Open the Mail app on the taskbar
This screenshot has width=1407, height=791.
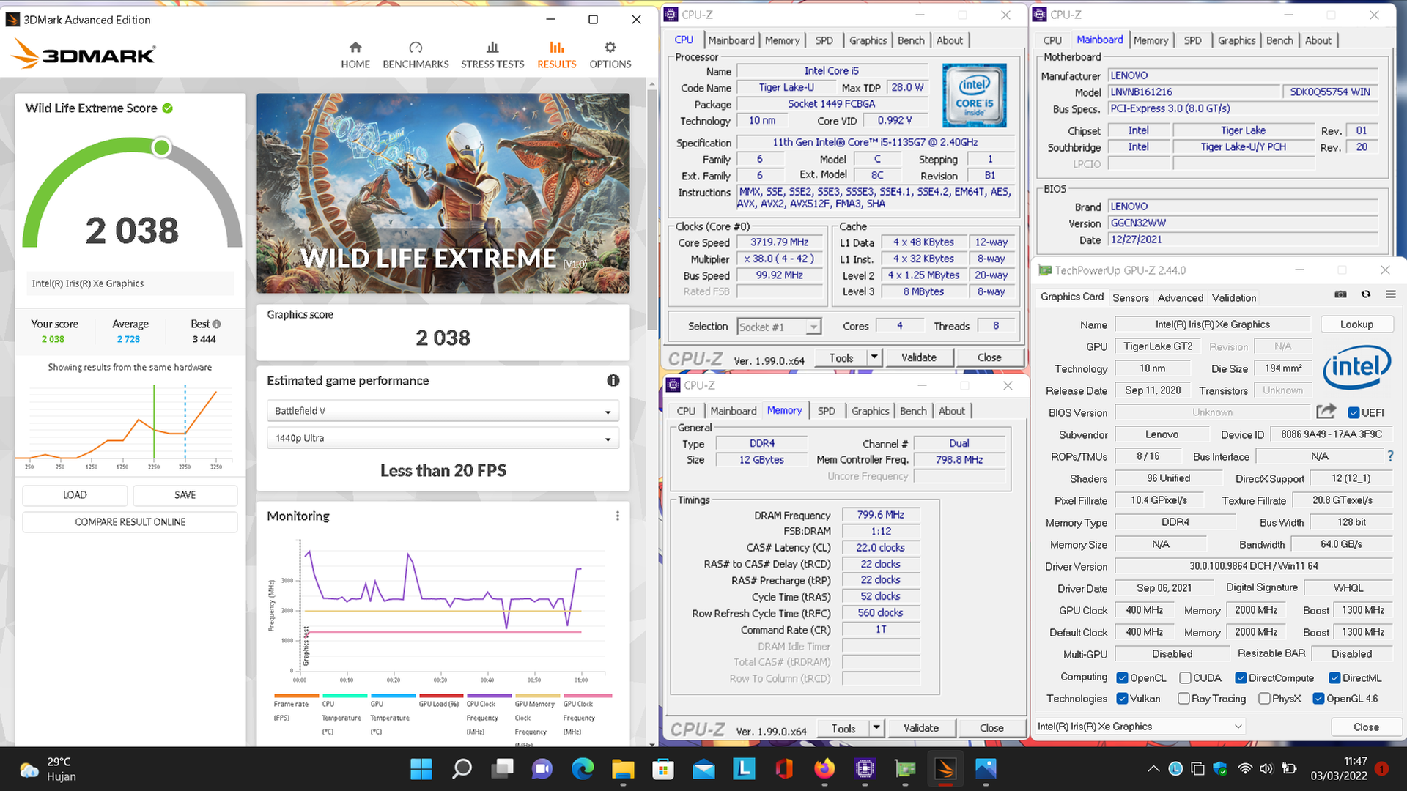[703, 769]
